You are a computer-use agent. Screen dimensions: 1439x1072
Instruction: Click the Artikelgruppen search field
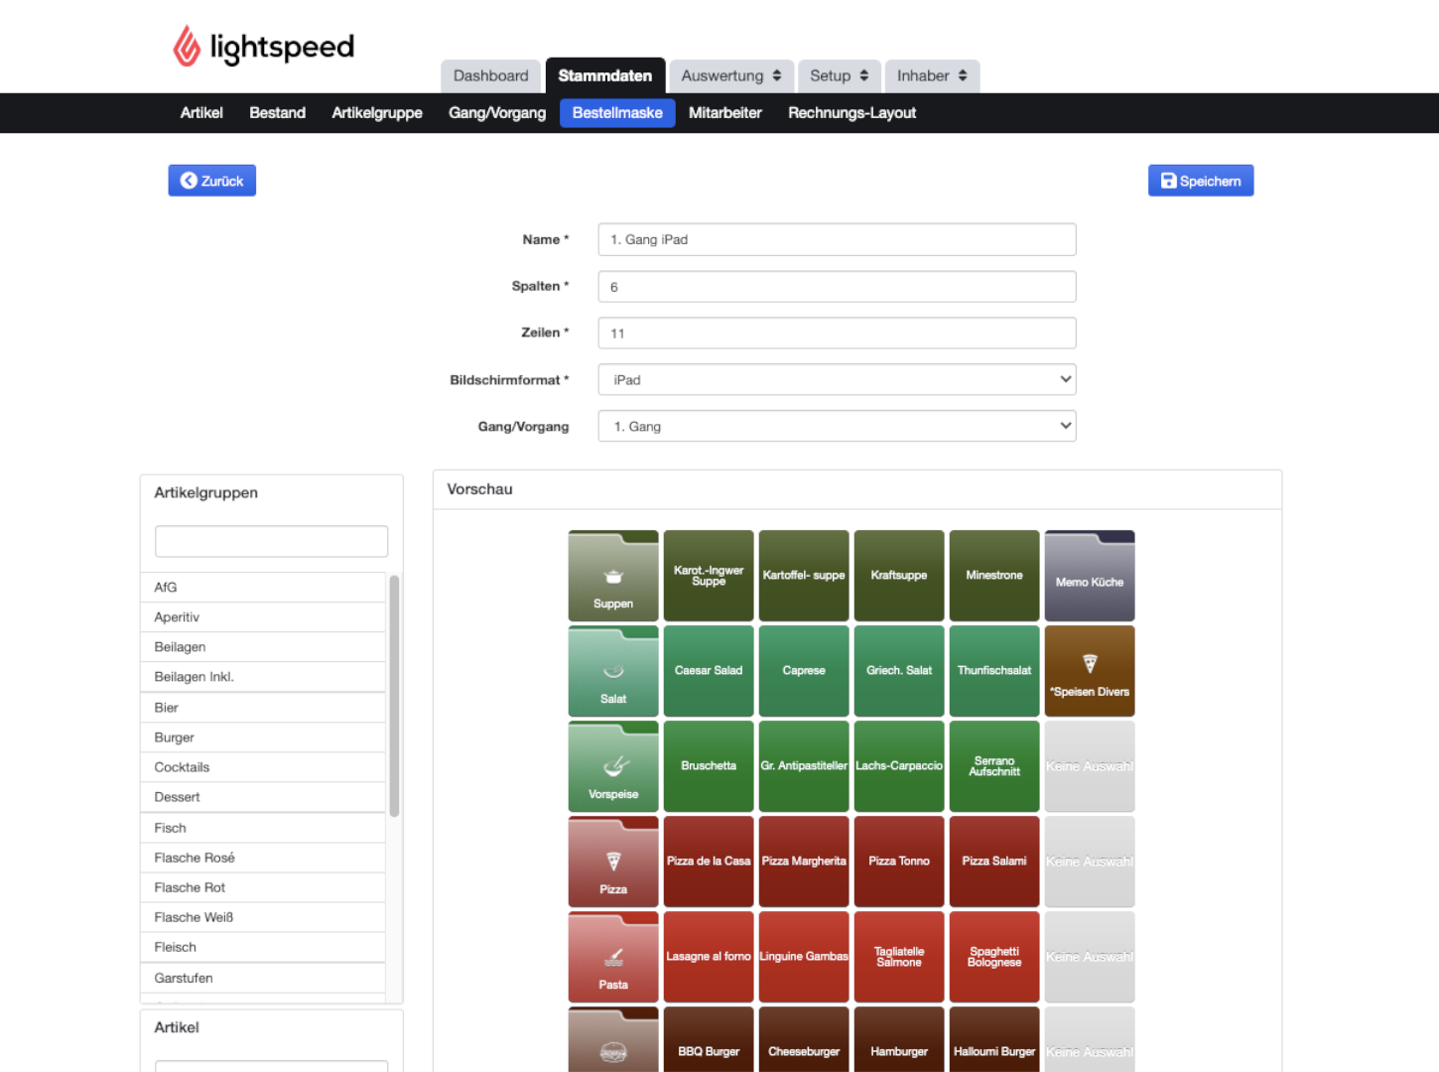coord(271,542)
